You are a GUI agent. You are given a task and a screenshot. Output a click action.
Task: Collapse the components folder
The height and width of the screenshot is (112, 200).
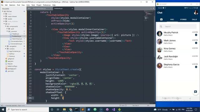point(6,26)
